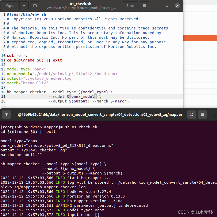Open a new terminal tab icon
Screen dimensions: 217x217
click(x=6, y=115)
